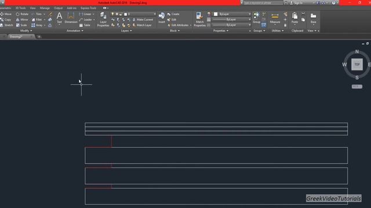Click the Measure tool

(275, 18)
